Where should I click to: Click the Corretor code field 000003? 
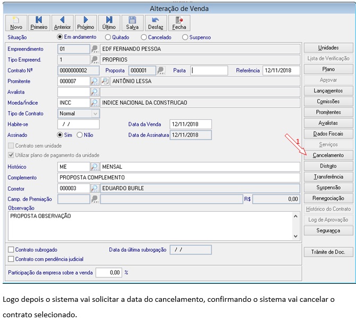click(74, 188)
